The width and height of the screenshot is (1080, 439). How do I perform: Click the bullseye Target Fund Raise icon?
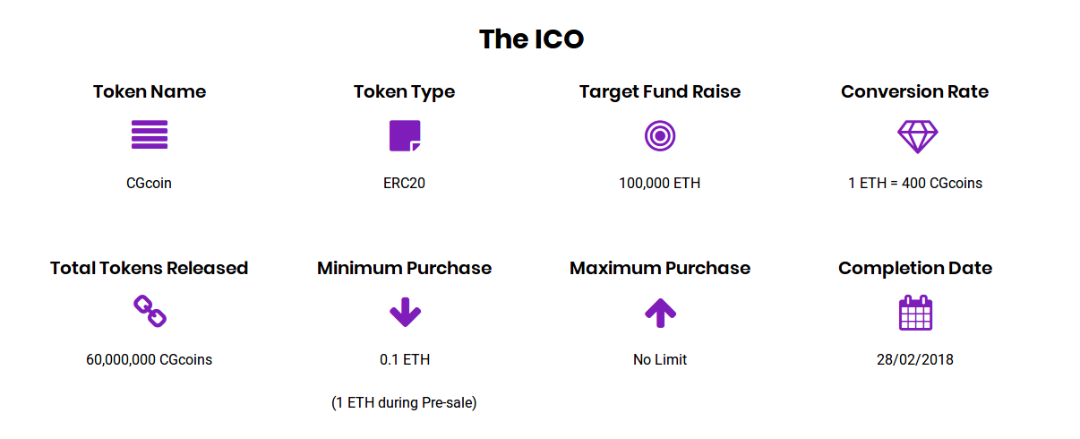[660, 136]
